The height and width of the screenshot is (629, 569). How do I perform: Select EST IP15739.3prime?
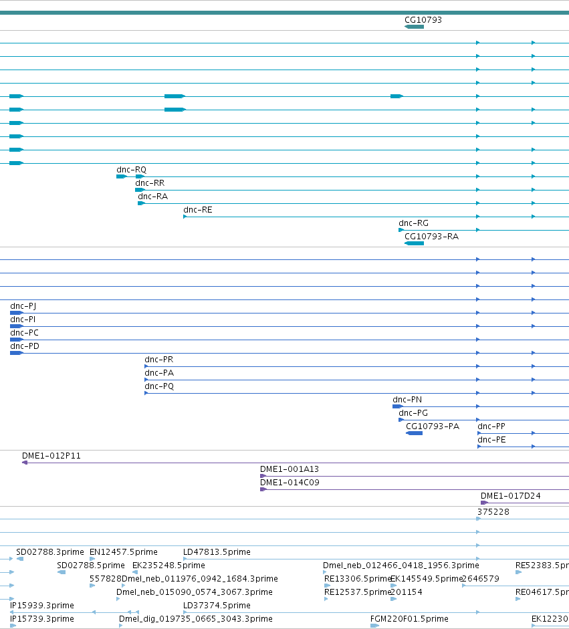(41, 618)
